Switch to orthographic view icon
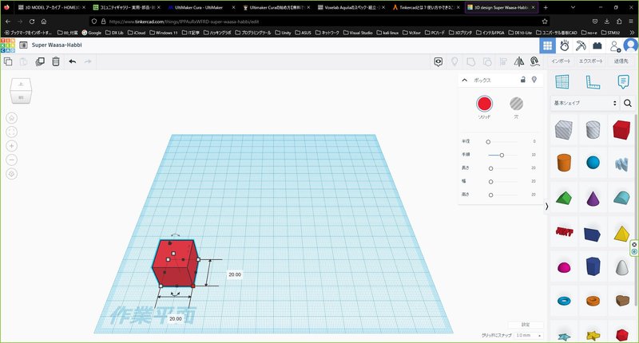The width and height of the screenshot is (639, 343). (x=12, y=174)
